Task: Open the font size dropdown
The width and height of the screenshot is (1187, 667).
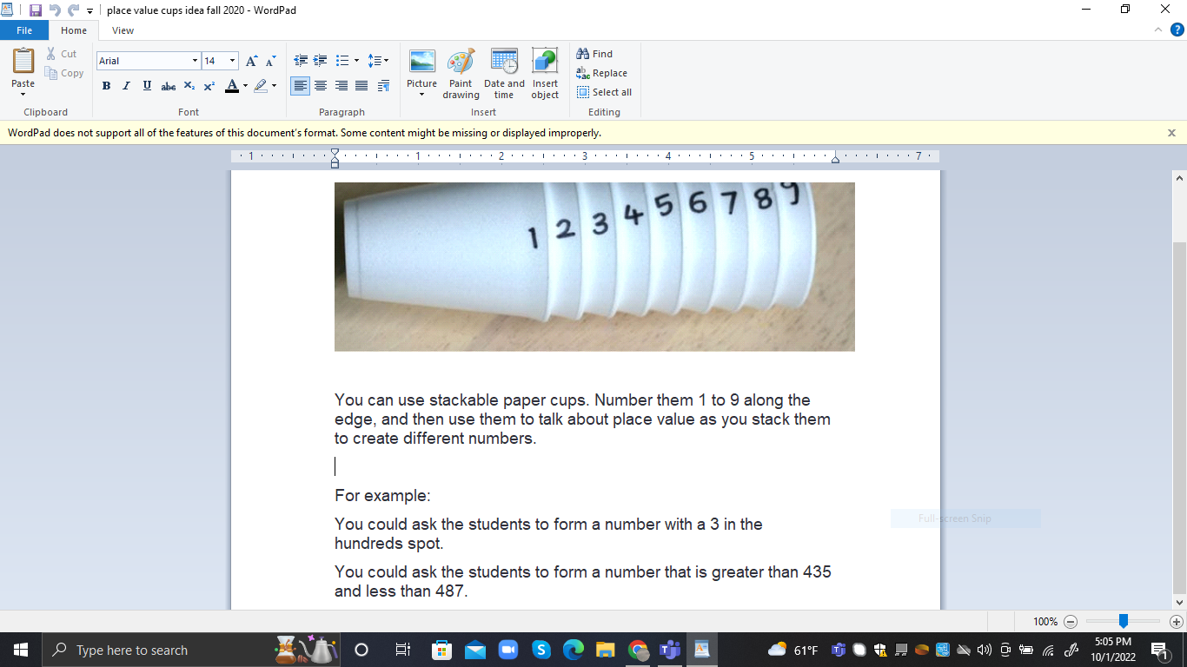Action: click(x=231, y=61)
